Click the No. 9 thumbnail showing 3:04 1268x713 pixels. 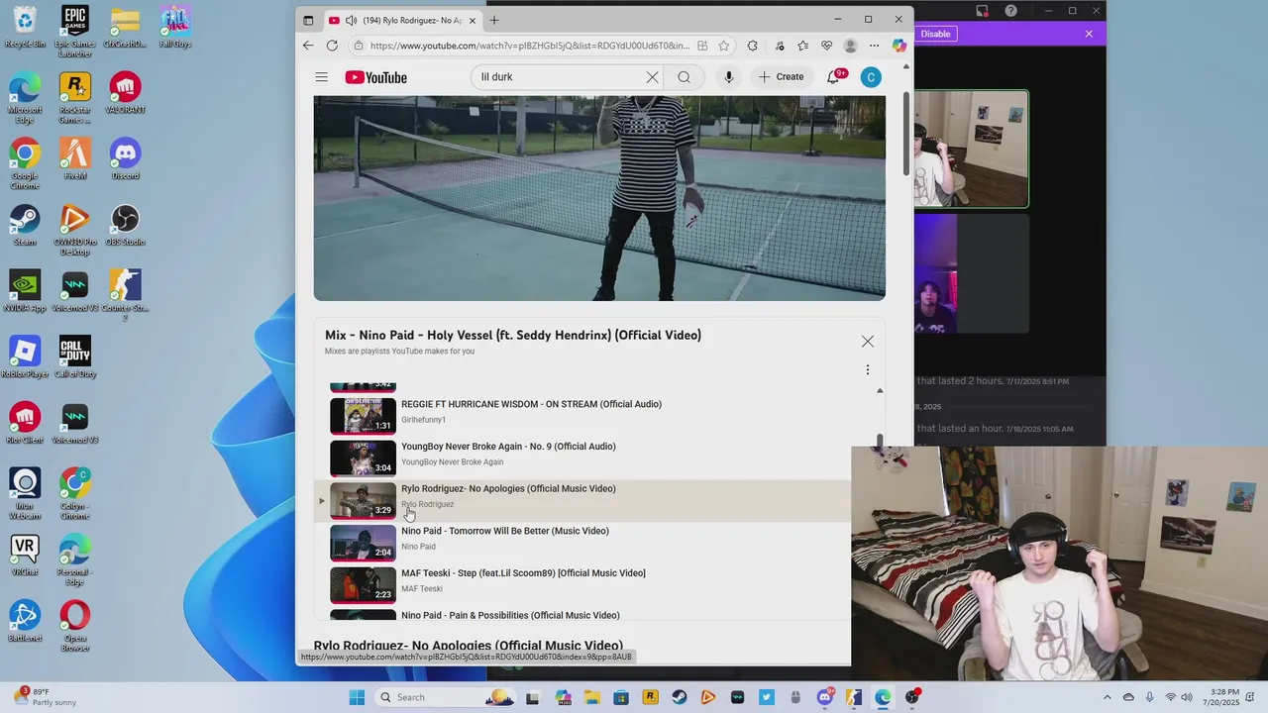pyautogui.click(x=363, y=458)
